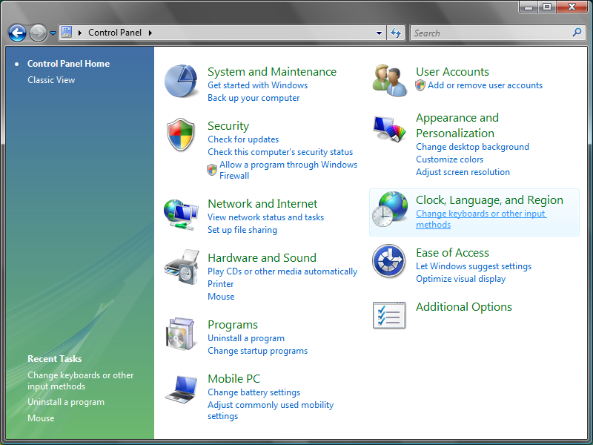593x445 pixels.
Task: Click Customize colors link
Action: click(x=449, y=159)
